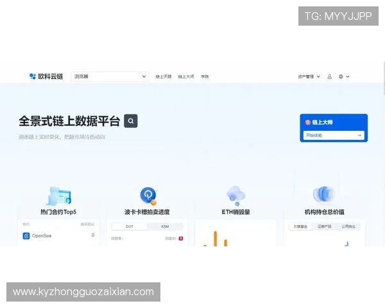Click the arrow in 开始体验 box
Image resolution: width=385 pixels, height=308 pixels.
[359, 135]
